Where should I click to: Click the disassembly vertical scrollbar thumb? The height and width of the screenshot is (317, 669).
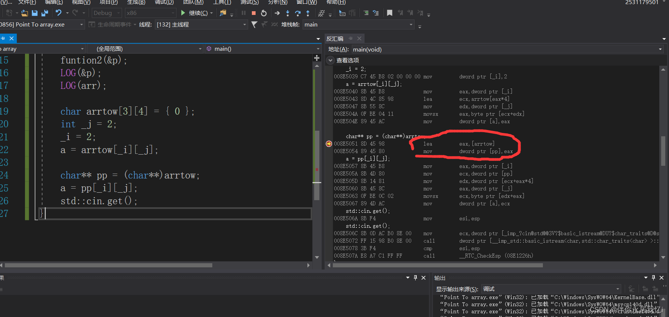pyautogui.click(x=663, y=150)
